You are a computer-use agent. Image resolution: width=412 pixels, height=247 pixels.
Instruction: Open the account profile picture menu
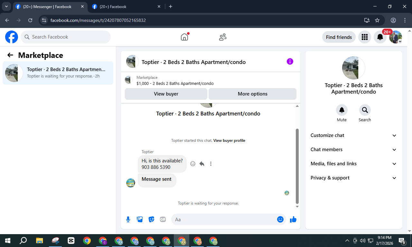pos(396,37)
